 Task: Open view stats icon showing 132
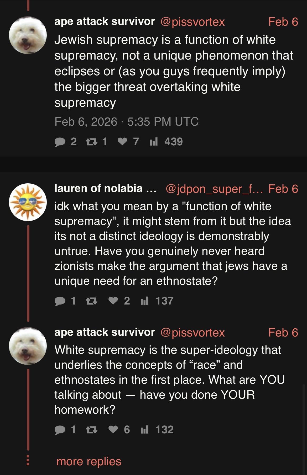pyautogui.click(x=145, y=430)
